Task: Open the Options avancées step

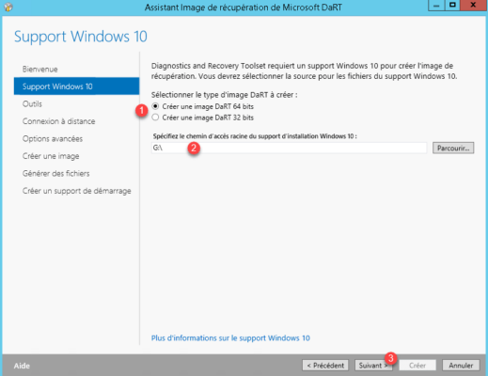Action: tap(53, 139)
